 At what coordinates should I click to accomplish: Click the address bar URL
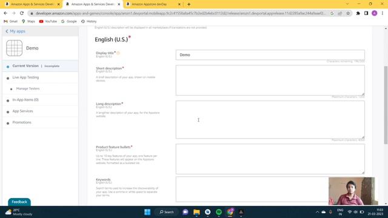click(x=181, y=13)
